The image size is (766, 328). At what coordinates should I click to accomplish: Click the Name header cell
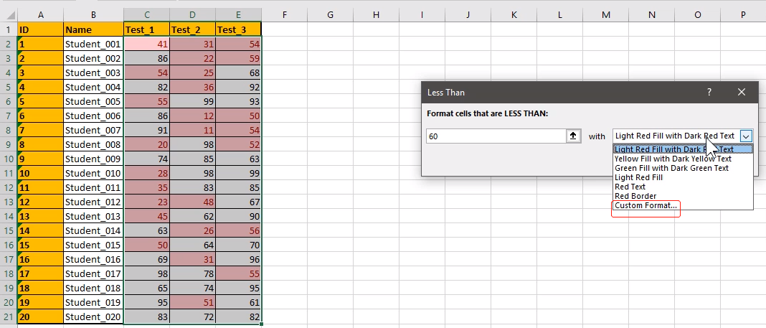(x=93, y=30)
